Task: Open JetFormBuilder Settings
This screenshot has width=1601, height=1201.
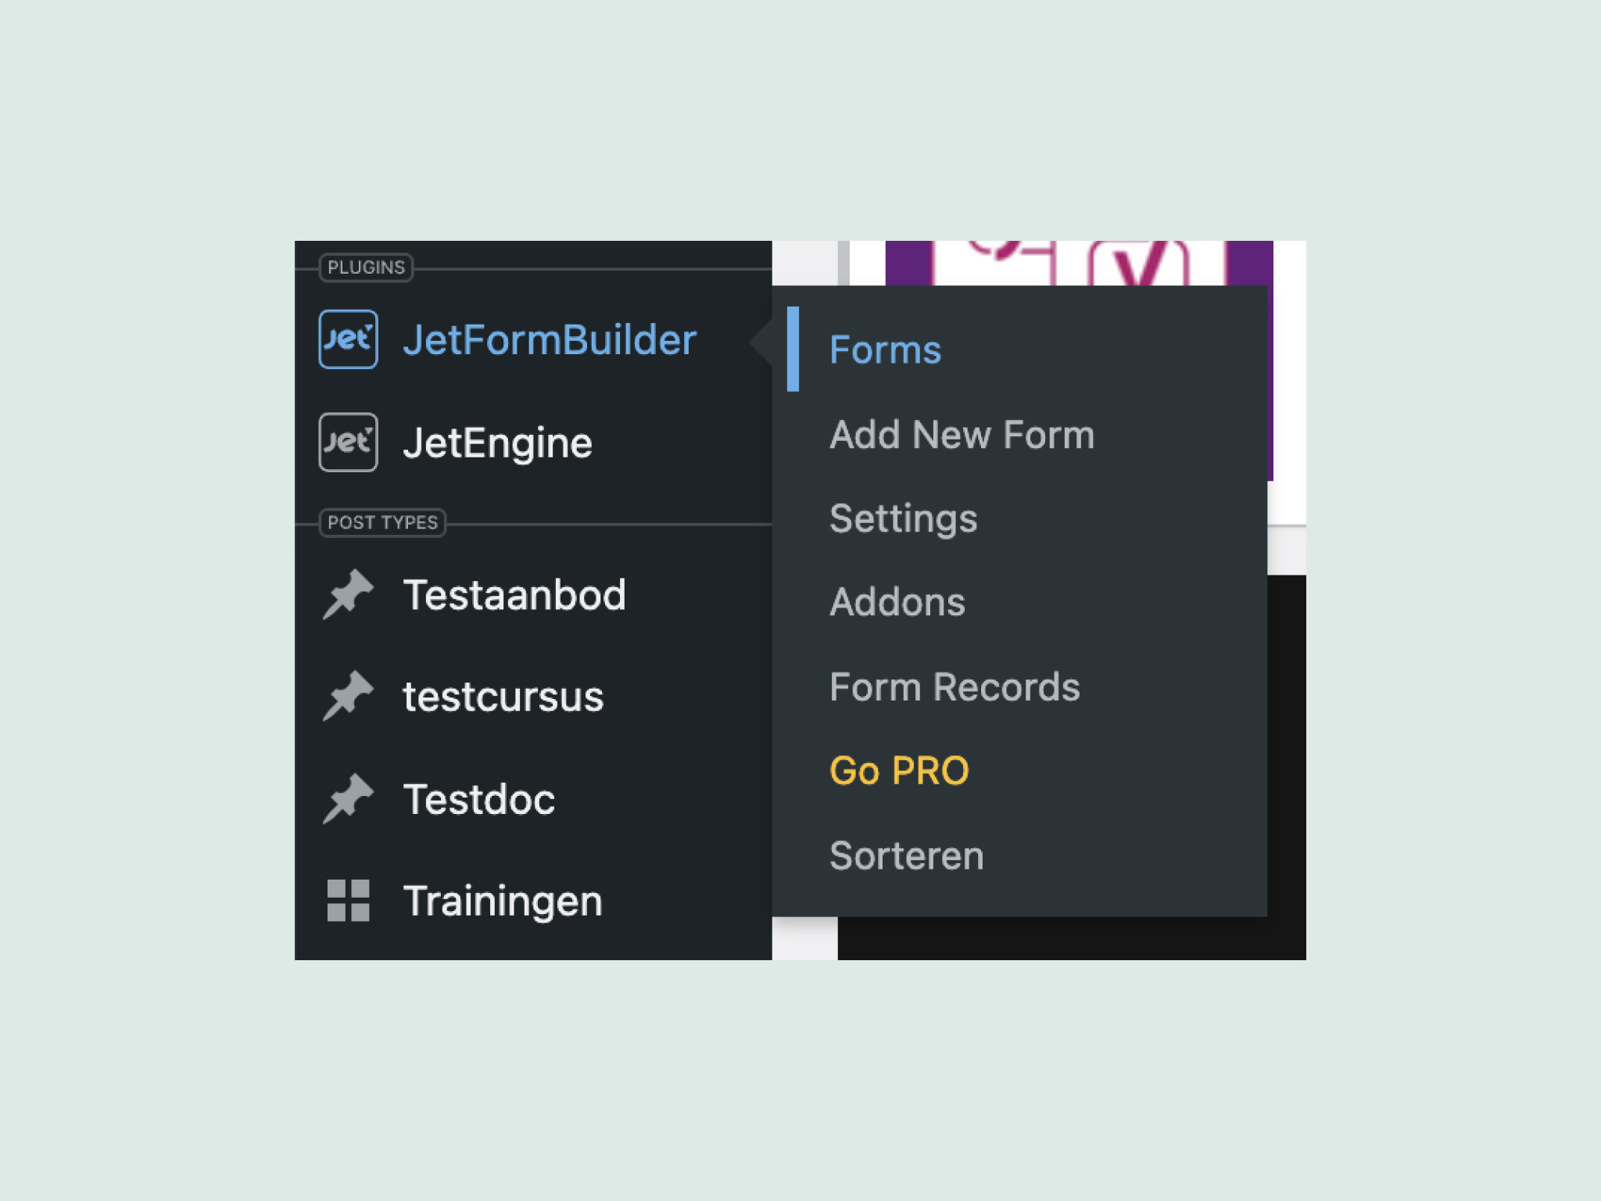Action: tap(903, 518)
